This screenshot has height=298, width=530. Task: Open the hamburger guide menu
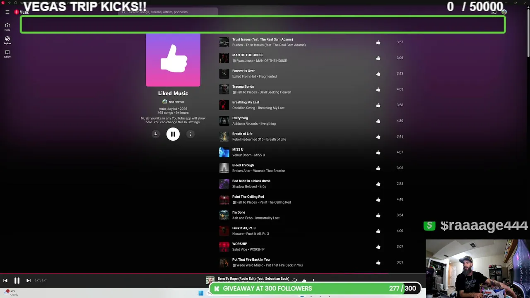pyautogui.click(x=7, y=12)
